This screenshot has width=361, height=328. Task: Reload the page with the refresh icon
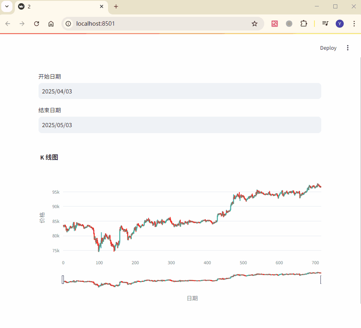tap(36, 24)
